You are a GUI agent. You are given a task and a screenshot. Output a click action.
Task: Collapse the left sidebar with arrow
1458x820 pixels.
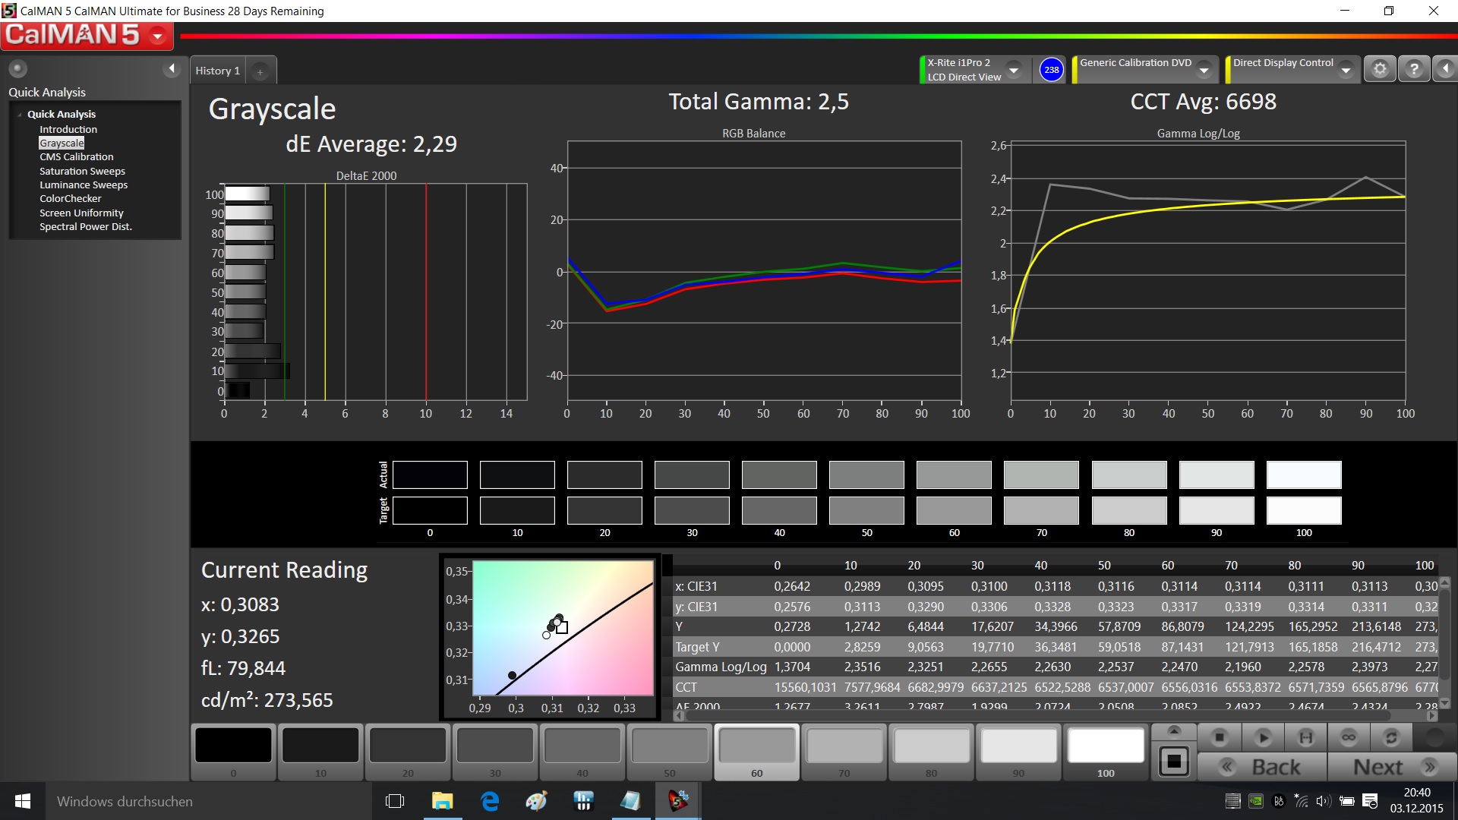(x=172, y=69)
